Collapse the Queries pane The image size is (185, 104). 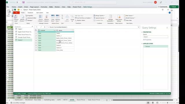pyautogui.click(x=32, y=27)
